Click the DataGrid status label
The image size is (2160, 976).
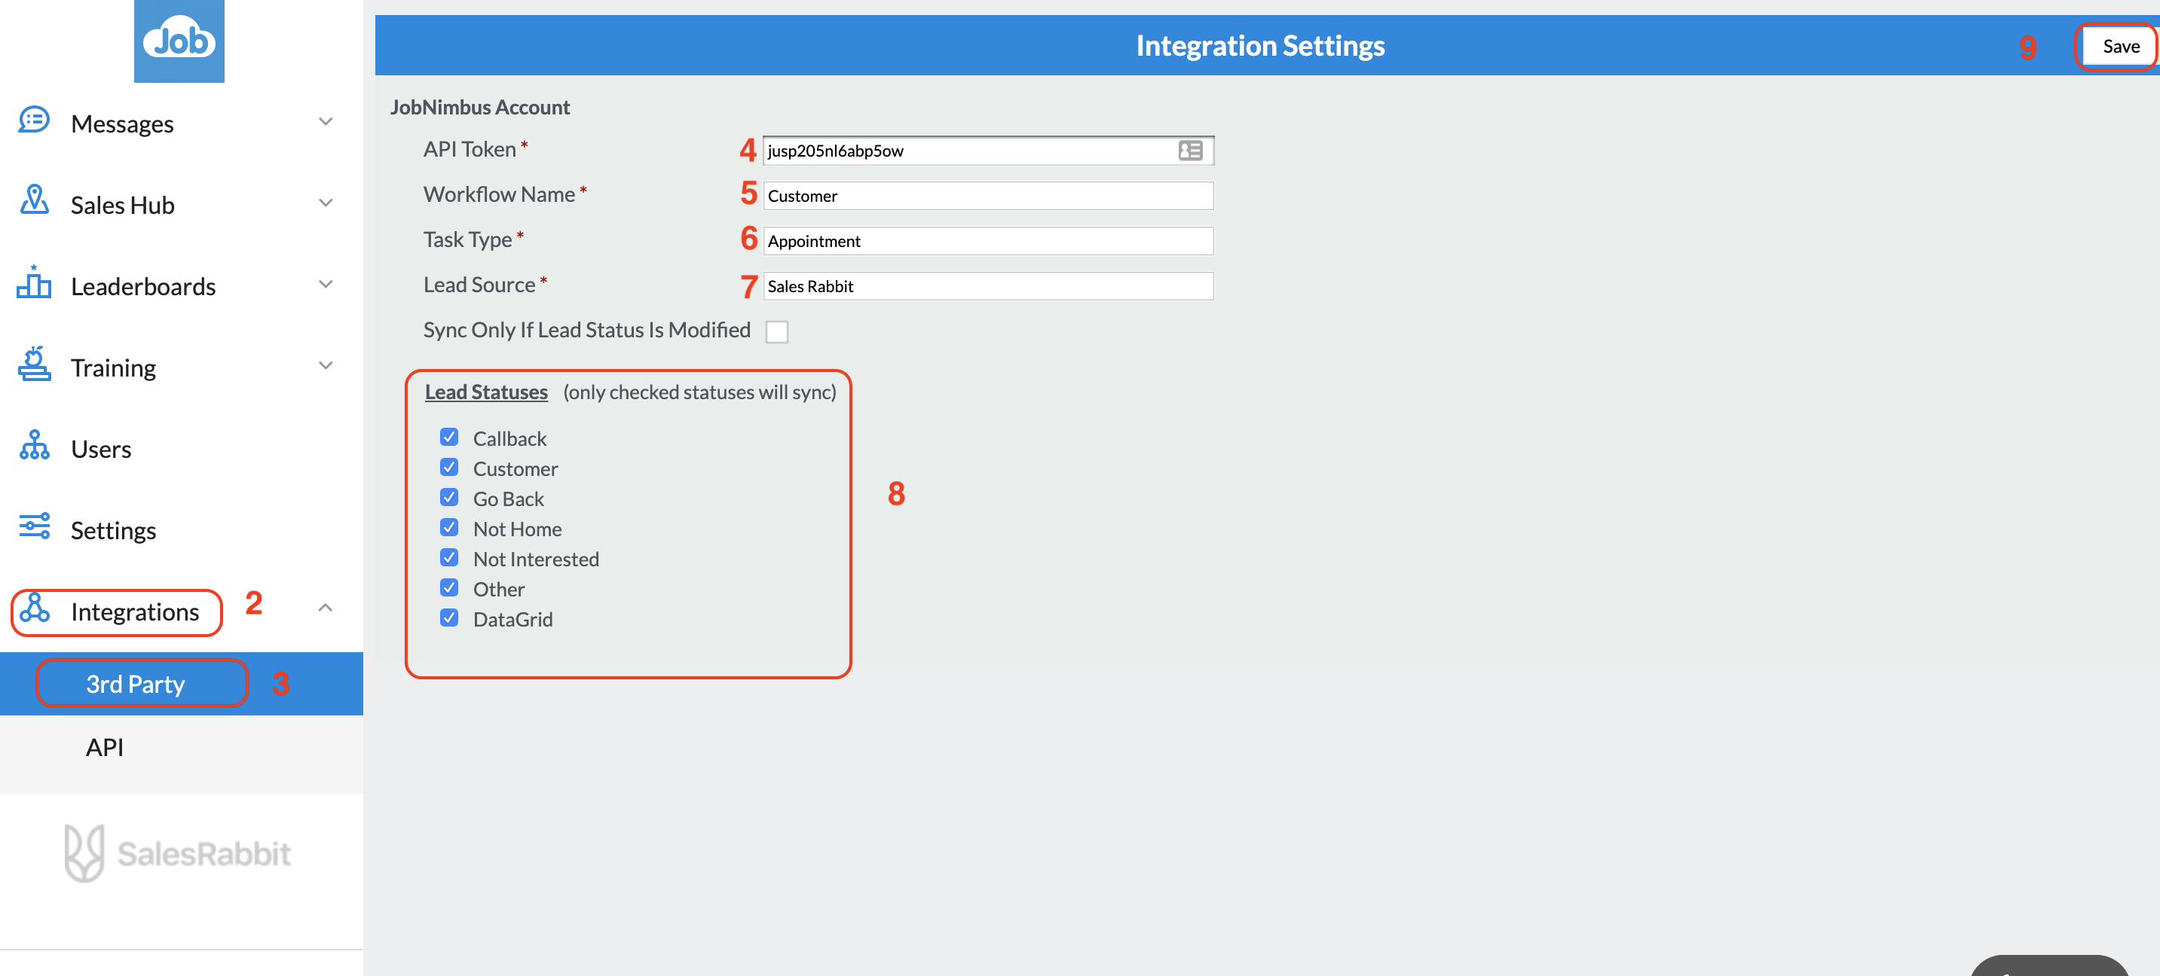pyautogui.click(x=513, y=620)
